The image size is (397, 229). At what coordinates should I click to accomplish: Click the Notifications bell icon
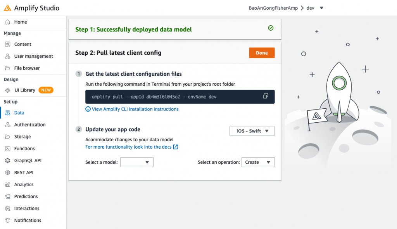7,220
